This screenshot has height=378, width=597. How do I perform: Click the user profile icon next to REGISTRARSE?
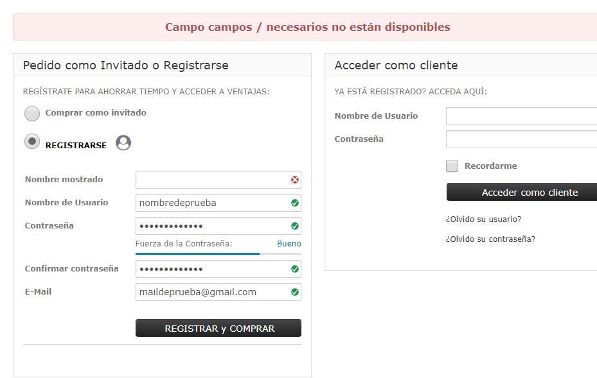[x=123, y=142]
